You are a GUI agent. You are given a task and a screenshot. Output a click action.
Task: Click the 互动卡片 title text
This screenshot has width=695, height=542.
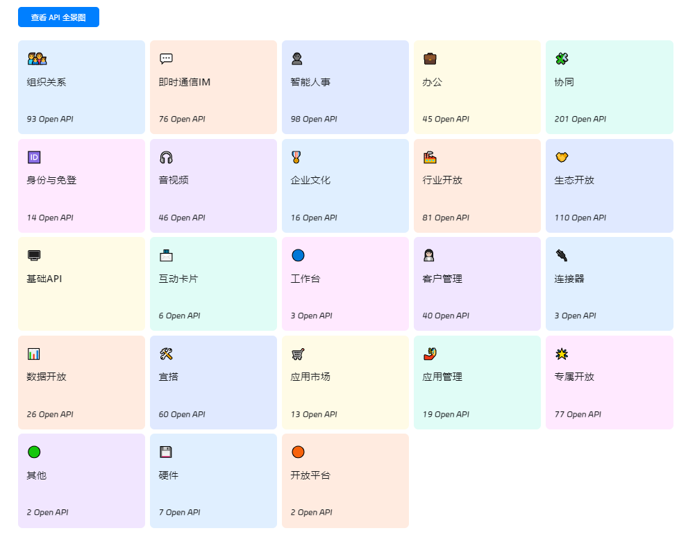[x=178, y=279]
